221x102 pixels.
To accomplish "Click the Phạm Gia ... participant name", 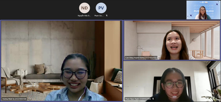I will click(x=99, y=16).
